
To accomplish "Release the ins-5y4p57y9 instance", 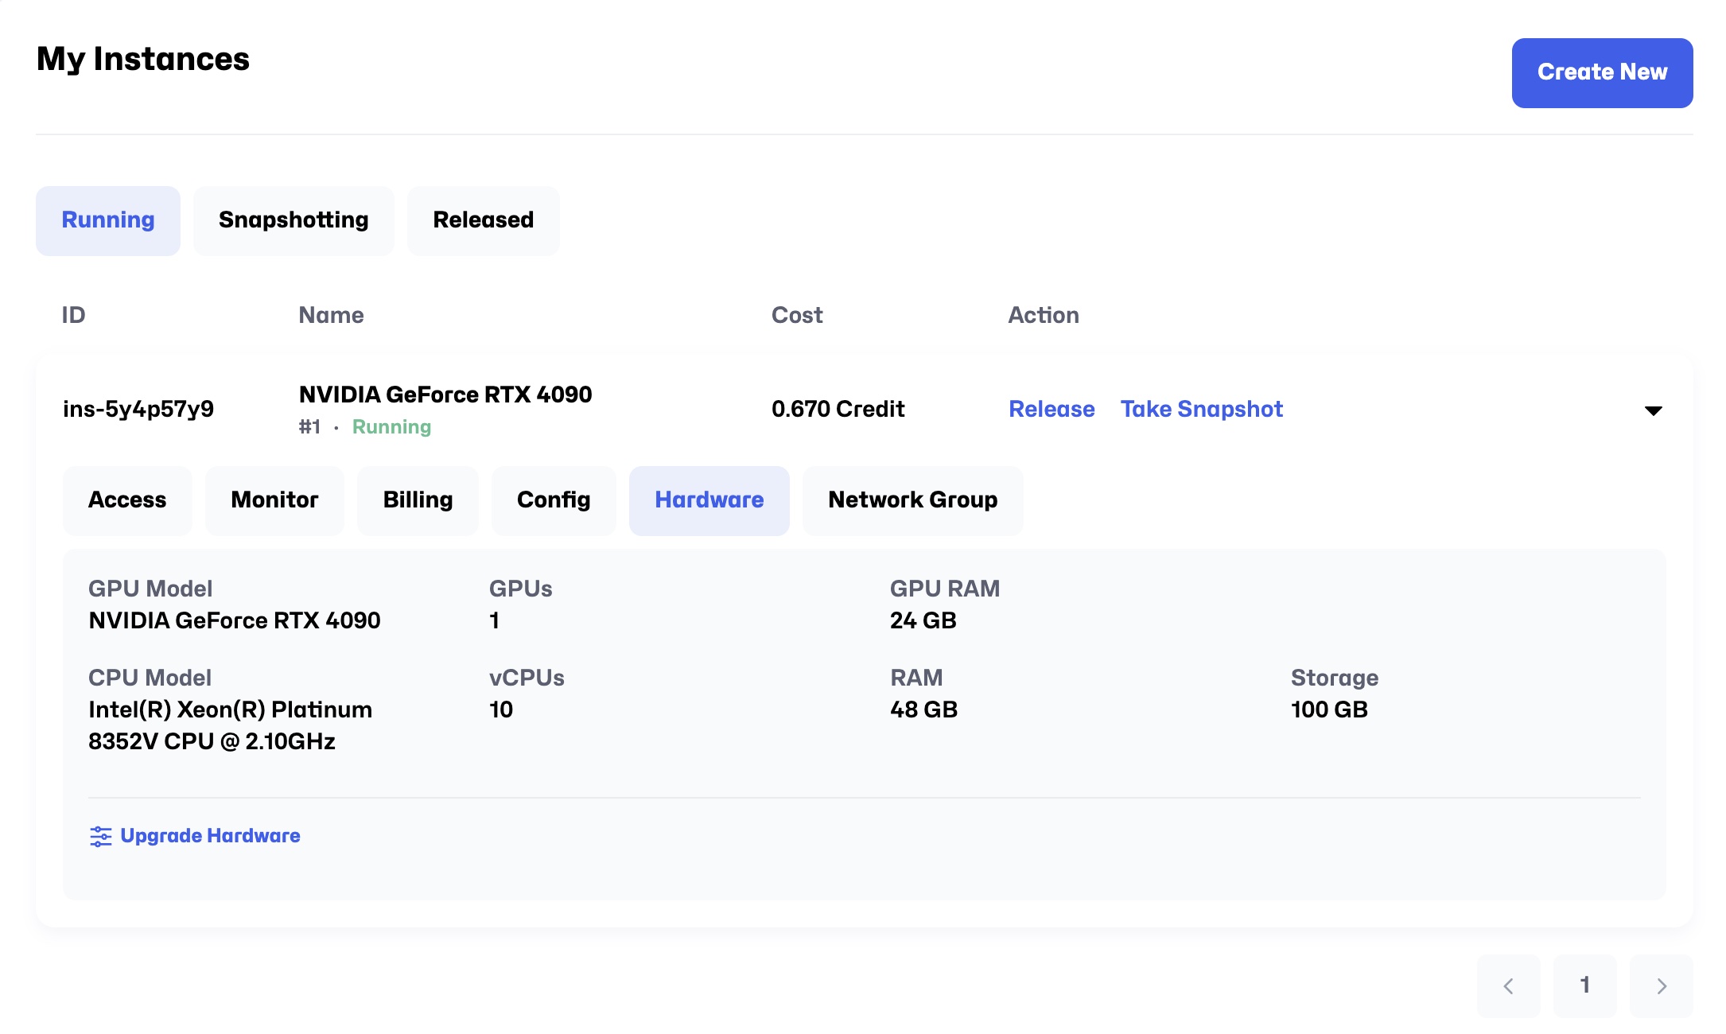I will (x=1052, y=409).
